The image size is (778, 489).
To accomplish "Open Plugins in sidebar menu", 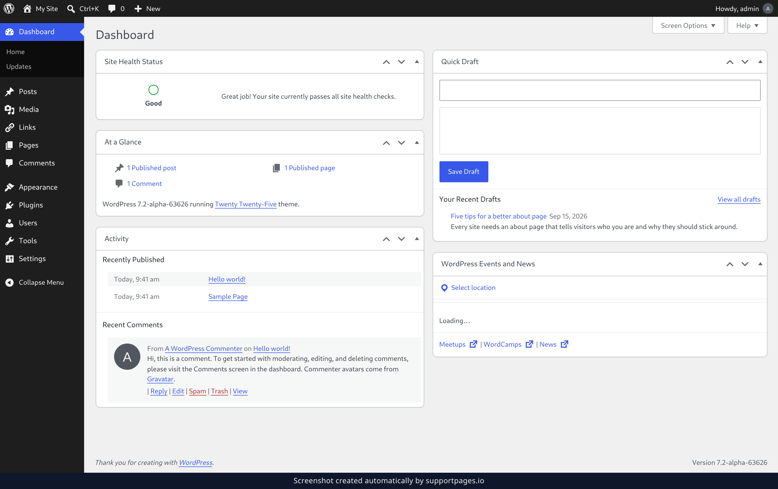I will pyautogui.click(x=42, y=205).
